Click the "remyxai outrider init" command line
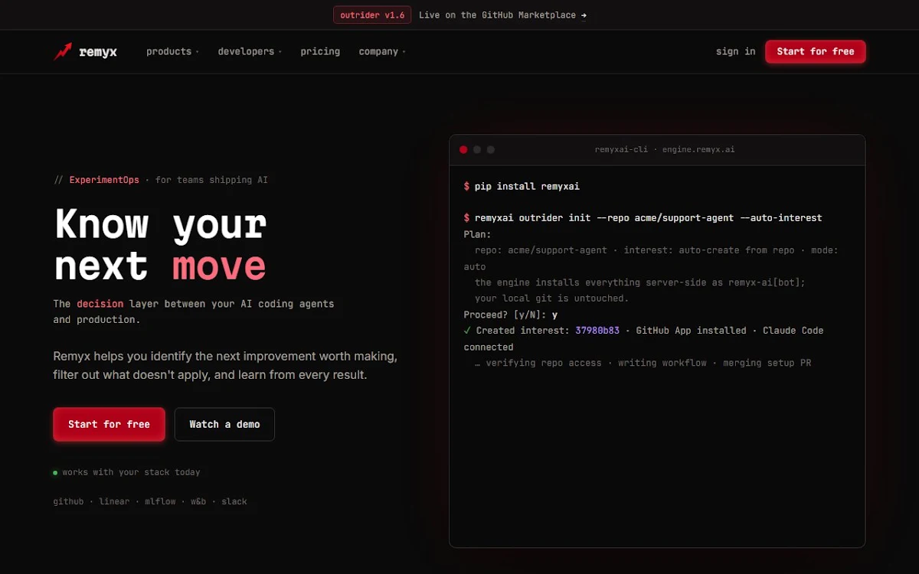 point(643,218)
